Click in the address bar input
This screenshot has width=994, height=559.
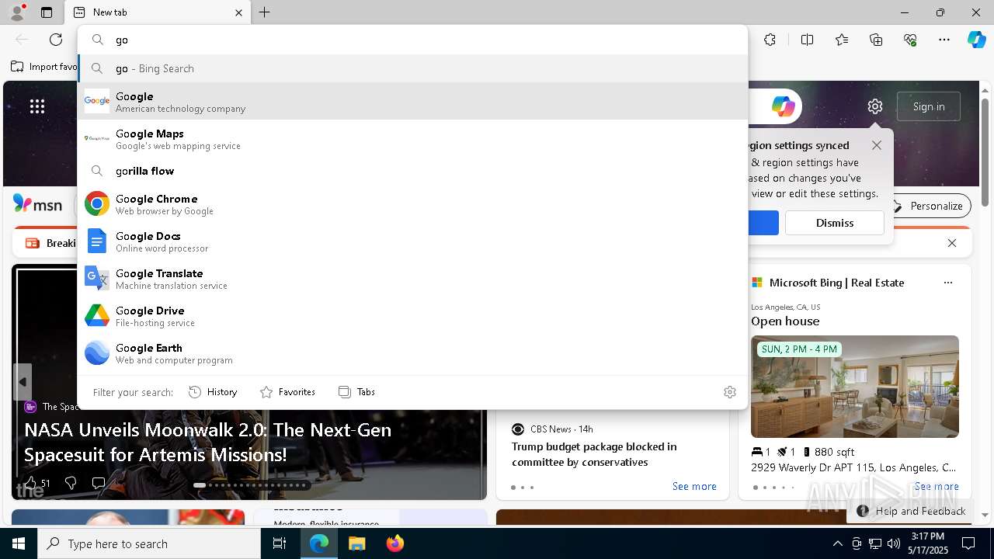[413, 40]
